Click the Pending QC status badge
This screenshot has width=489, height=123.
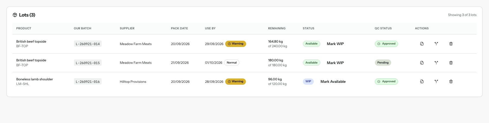[x=383, y=63]
